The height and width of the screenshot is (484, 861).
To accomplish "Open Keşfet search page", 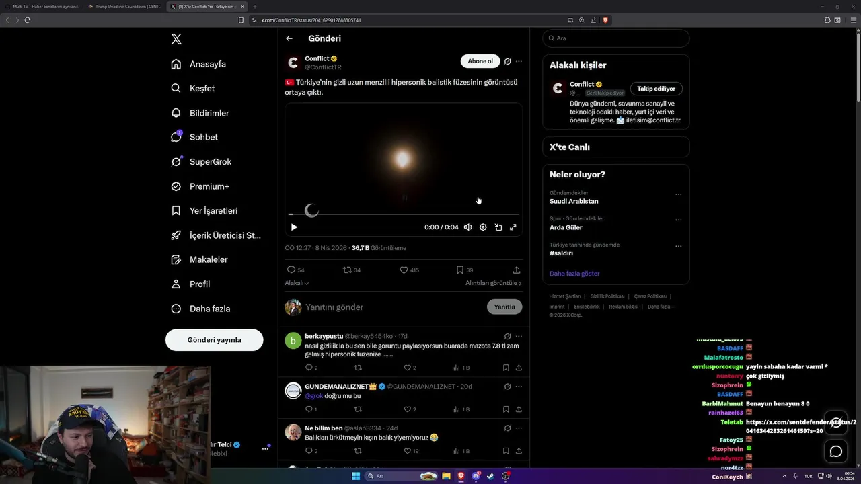I will coord(193,88).
